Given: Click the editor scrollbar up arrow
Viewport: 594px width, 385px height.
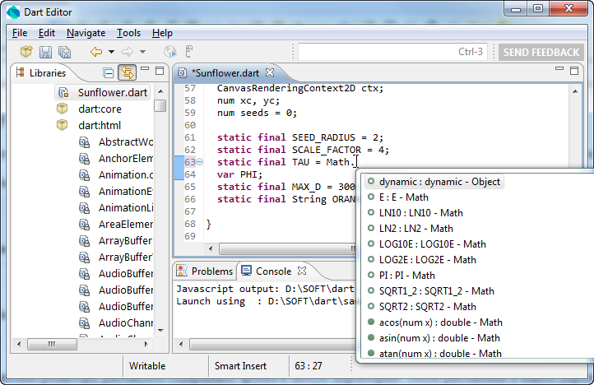Looking at the screenshot, I should tap(575, 91).
